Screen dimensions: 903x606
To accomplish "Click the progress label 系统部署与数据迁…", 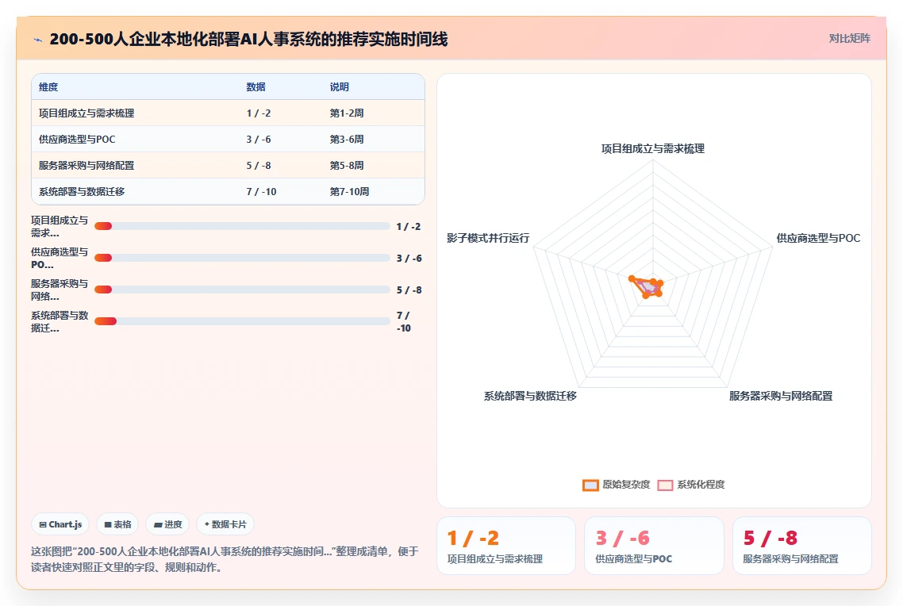I will tap(60, 322).
